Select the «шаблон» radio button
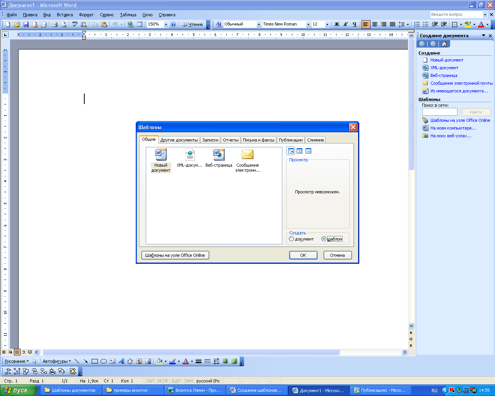This screenshot has height=396, width=495. [324, 239]
